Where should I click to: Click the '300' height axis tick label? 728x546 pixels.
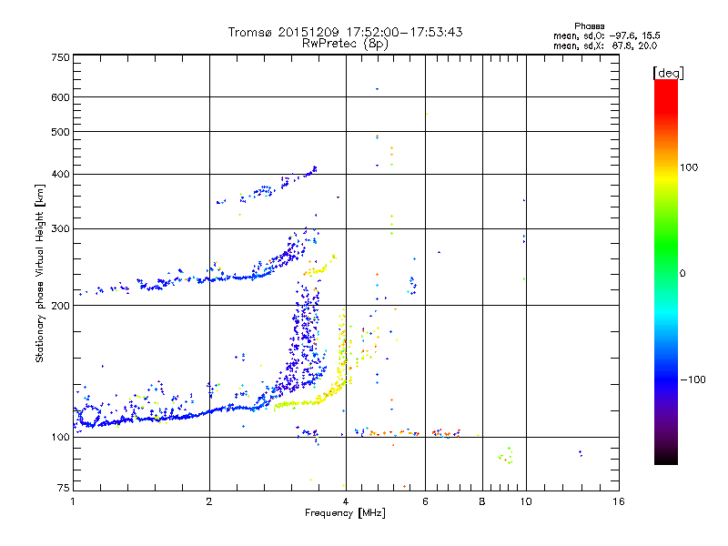(60, 229)
